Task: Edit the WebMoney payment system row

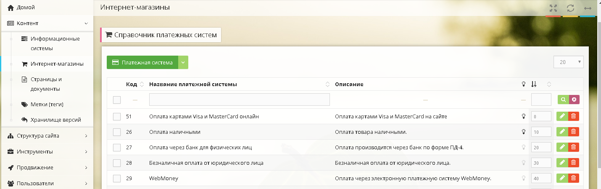Action: [x=562, y=178]
